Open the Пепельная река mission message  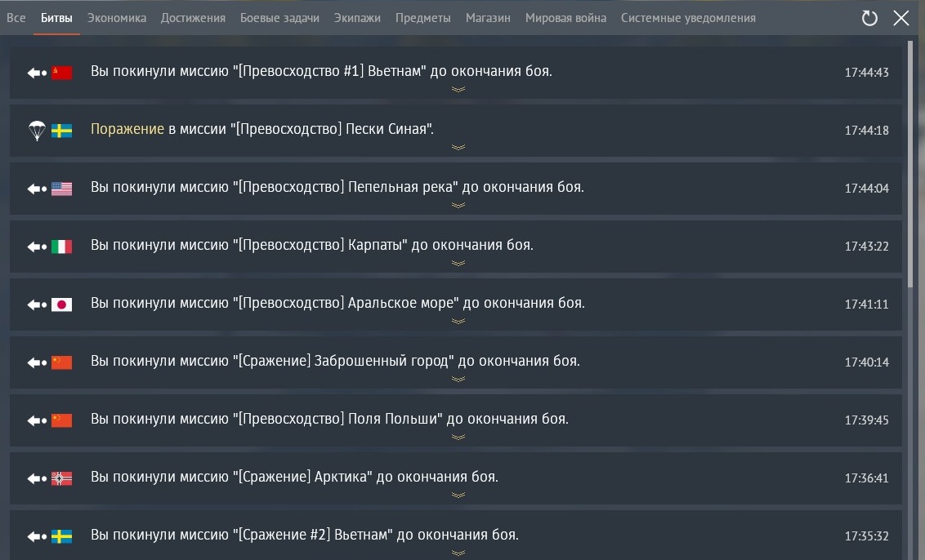pos(337,188)
